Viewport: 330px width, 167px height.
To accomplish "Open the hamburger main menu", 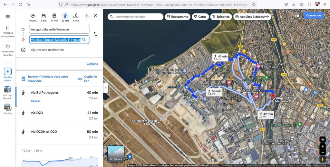I will coord(8,16).
